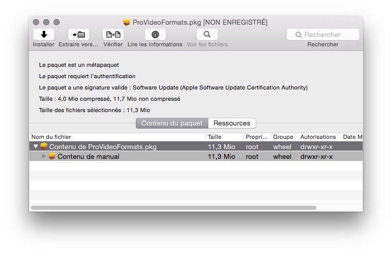
Task: Click the package icon in window title
Action: (127, 22)
